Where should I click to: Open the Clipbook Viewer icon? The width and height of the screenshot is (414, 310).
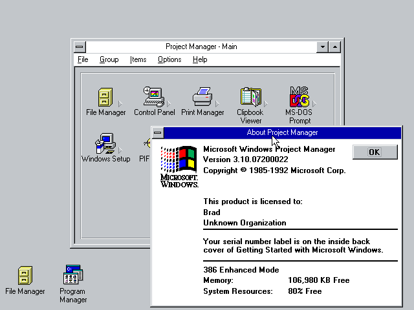pos(250,96)
